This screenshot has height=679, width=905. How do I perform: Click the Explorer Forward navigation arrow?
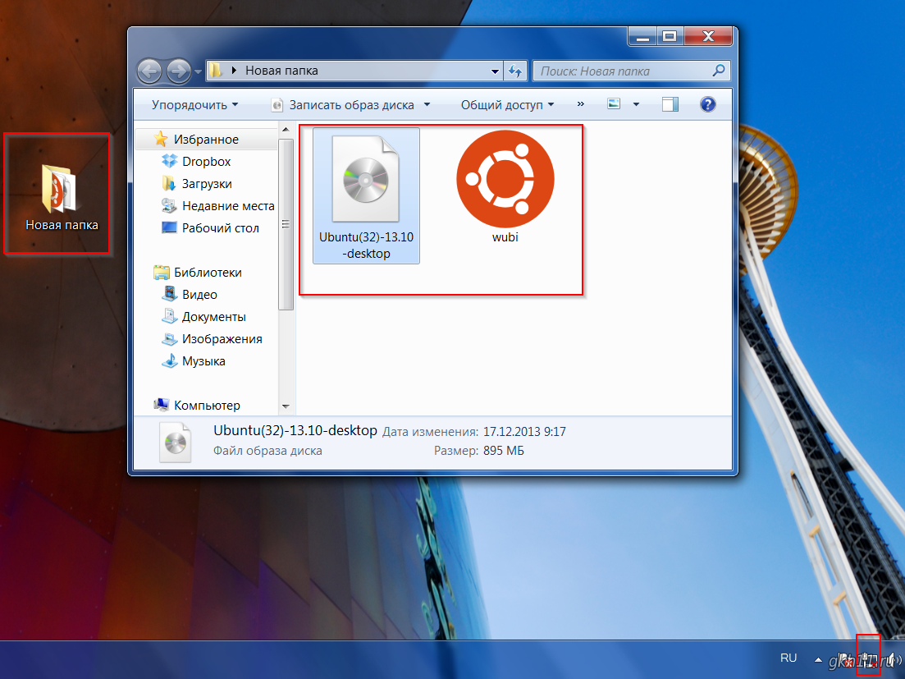[x=177, y=71]
